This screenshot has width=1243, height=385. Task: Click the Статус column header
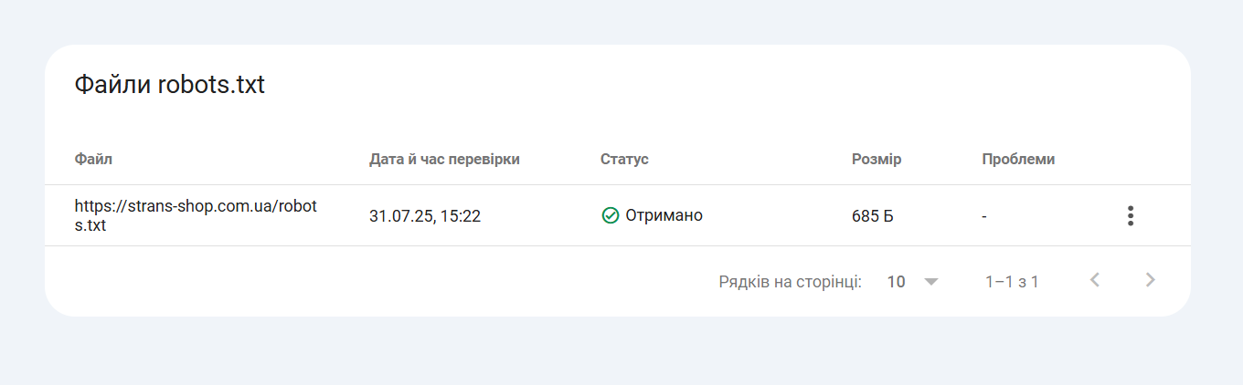(624, 160)
